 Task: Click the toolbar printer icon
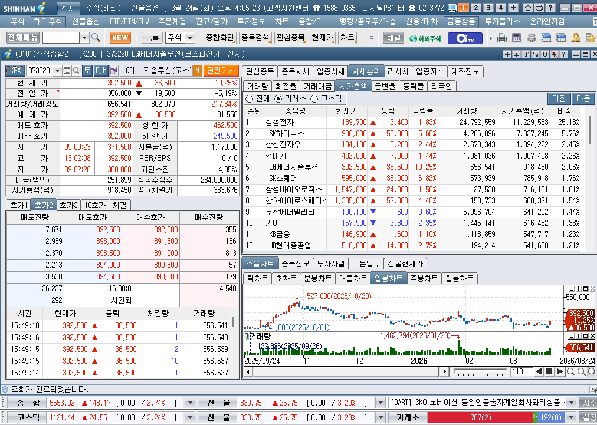coord(502,37)
